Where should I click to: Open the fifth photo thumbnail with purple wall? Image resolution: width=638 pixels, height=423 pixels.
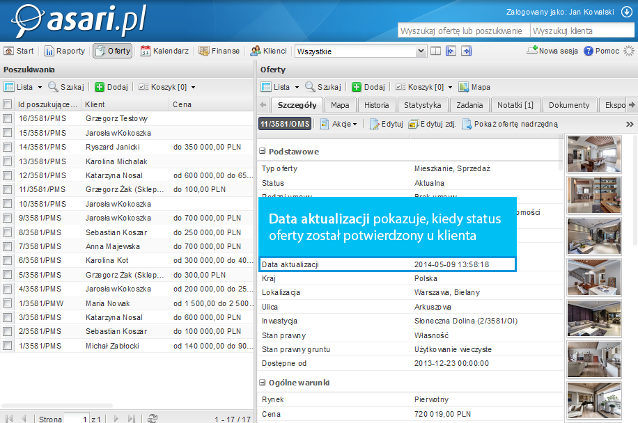coord(594,319)
